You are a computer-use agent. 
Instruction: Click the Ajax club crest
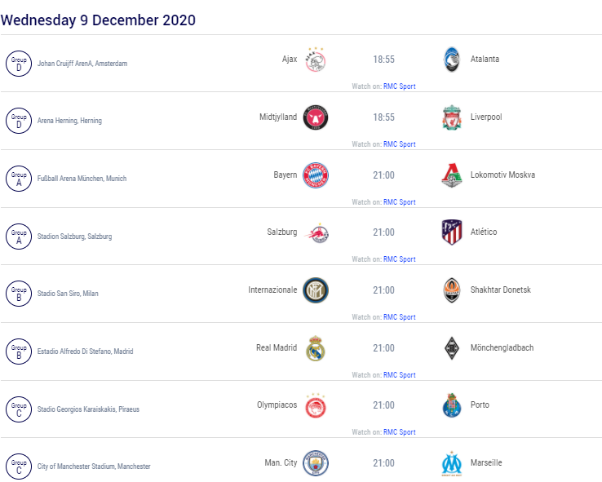click(315, 60)
